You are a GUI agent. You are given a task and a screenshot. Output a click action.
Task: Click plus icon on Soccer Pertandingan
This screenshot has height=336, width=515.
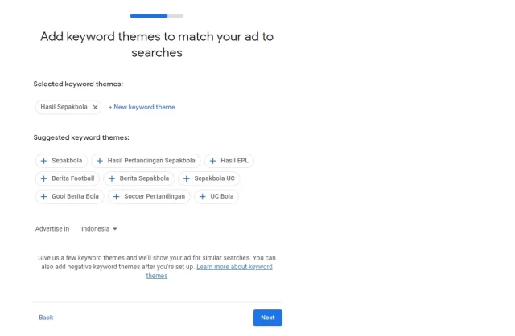[117, 196]
